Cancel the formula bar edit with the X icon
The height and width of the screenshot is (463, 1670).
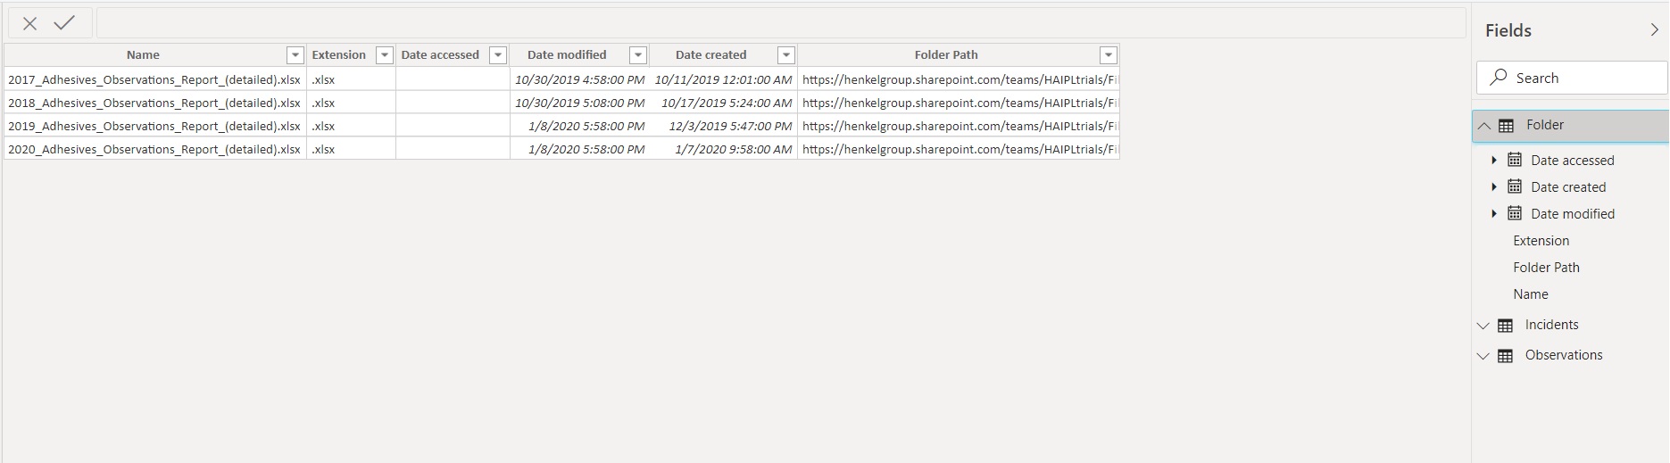pyautogui.click(x=29, y=23)
